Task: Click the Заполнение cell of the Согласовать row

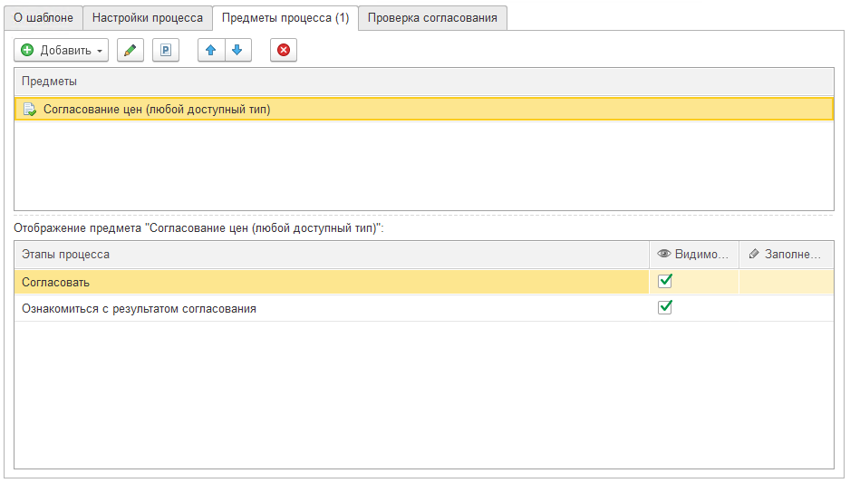Action: pyautogui.click(x=785, y=282)
